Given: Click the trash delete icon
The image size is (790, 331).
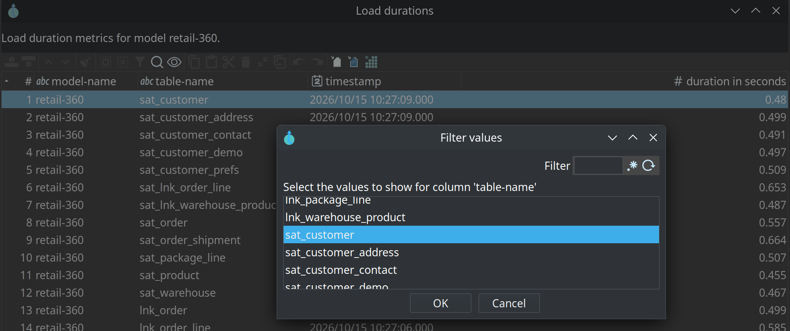Looking at the screenshot, I should pyautogui.click(x=245, y=62).
